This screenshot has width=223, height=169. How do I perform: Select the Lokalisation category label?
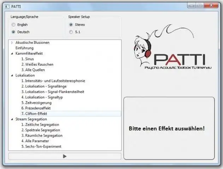[x=25, y=76]
